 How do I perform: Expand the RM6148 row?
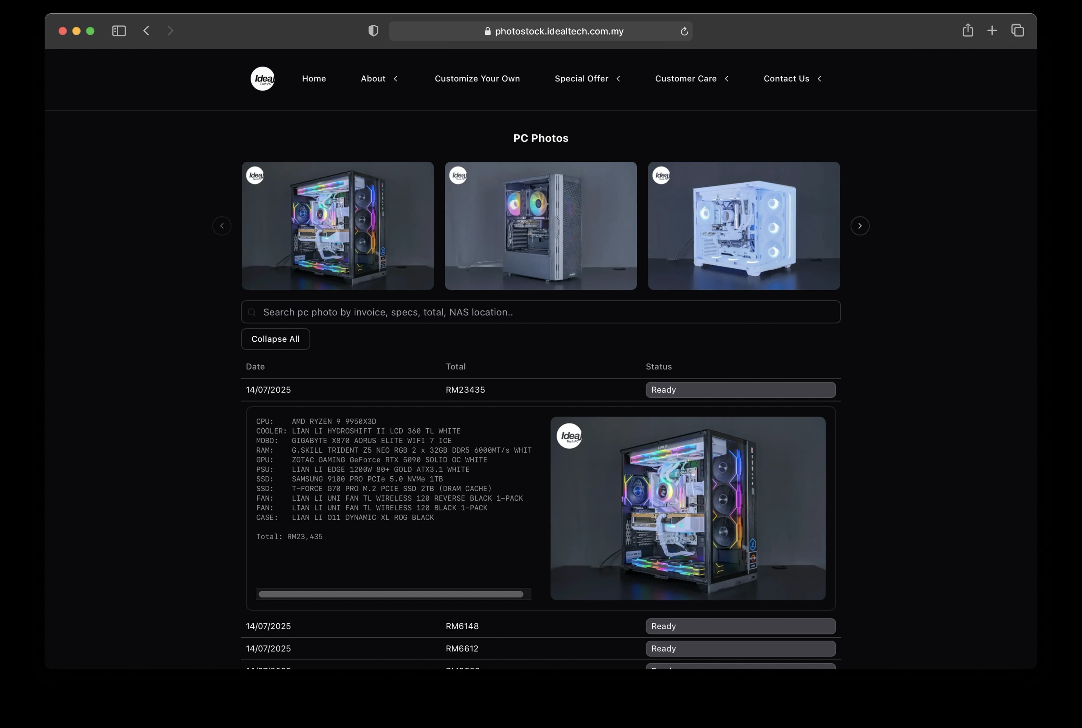(x=541, y=626)
